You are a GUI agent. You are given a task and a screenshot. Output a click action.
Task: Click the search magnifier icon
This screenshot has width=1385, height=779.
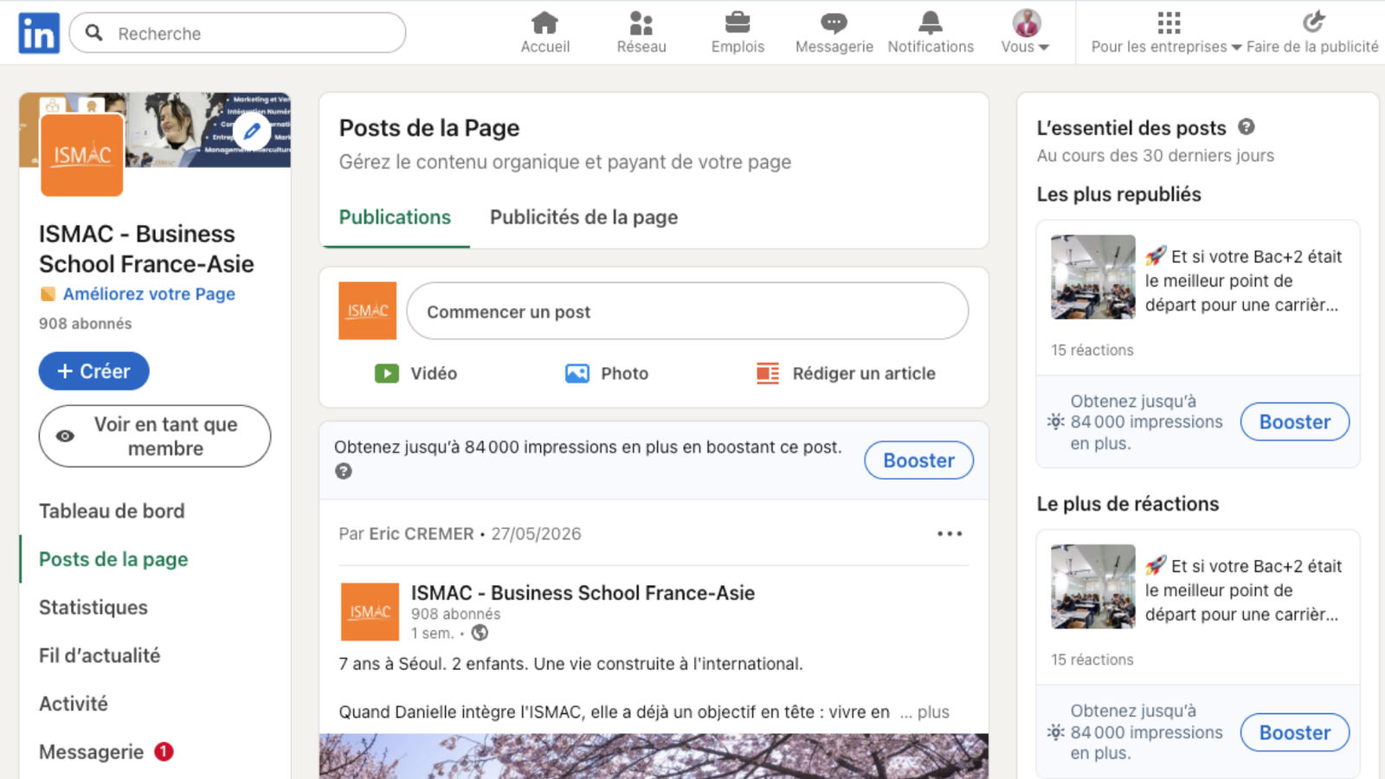[94, 33]
